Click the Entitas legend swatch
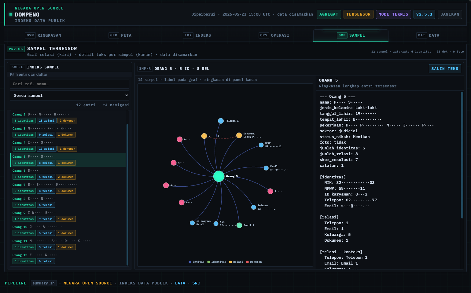 190,262
